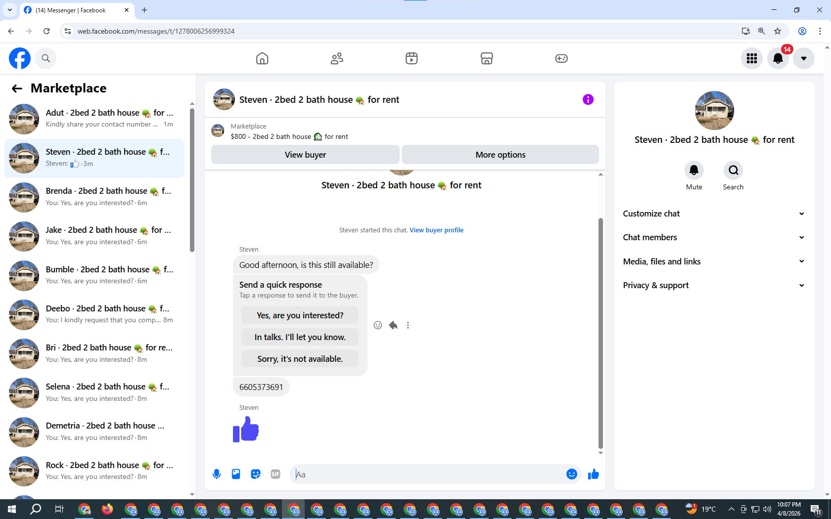831x519 pixels.
Task: Send quick response 'Sorry, it's not available.'
Action: tap(300, 359)
